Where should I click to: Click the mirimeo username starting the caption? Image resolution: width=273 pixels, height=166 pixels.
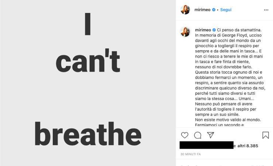[x=203, y=30]
